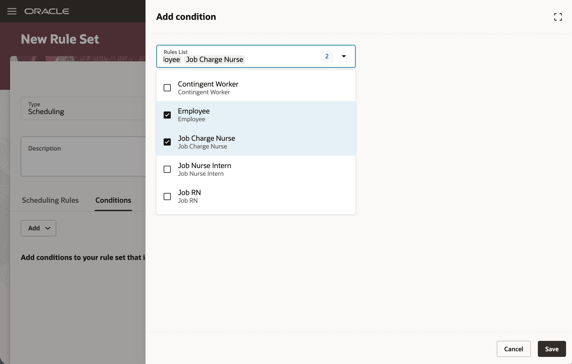
Task: Switch to the Scheduling Rules tab
Action: (x=50, y=200)
